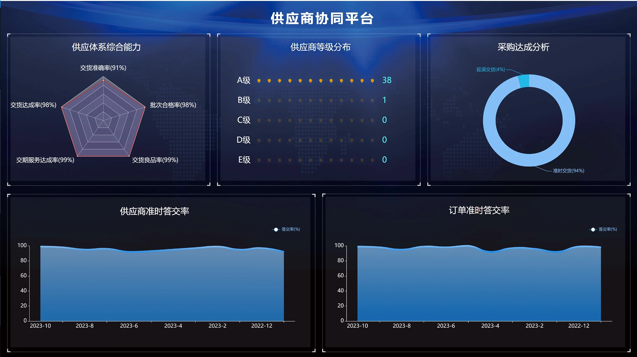Image resolution: width=637 pixels, height=357 pixels.
Task: Click B级 supplier count 1
Action: [384, 100]
